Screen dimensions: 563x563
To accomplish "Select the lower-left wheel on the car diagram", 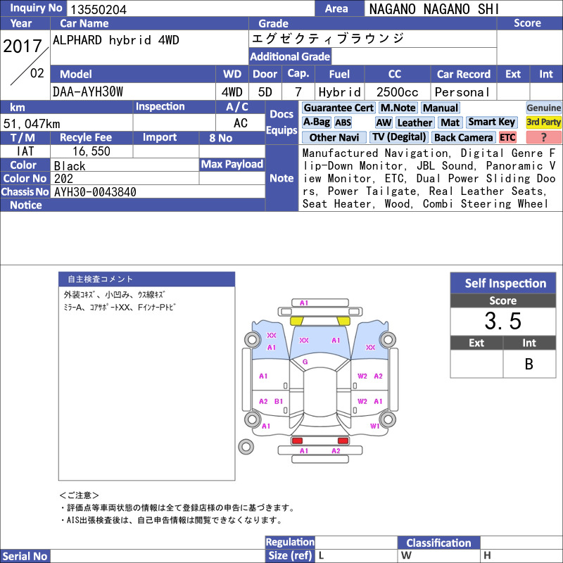I will pos(253,419).
